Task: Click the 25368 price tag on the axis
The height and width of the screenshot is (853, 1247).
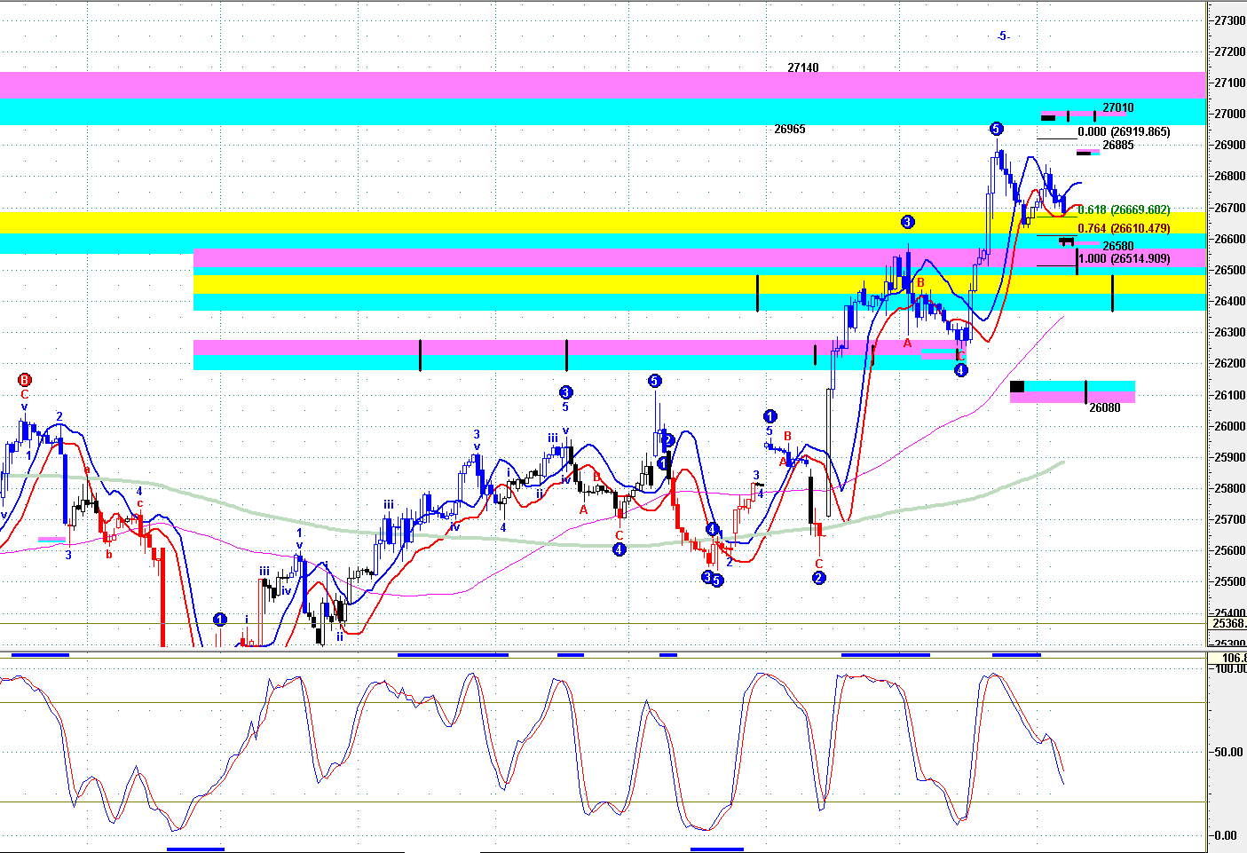Action: (x=1228, y=624)
